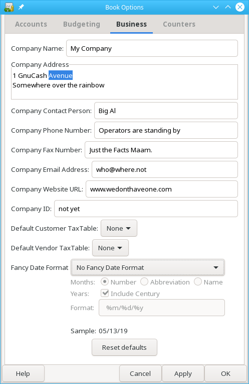
Task: Click the Reset defaults button
Action: 124,347
